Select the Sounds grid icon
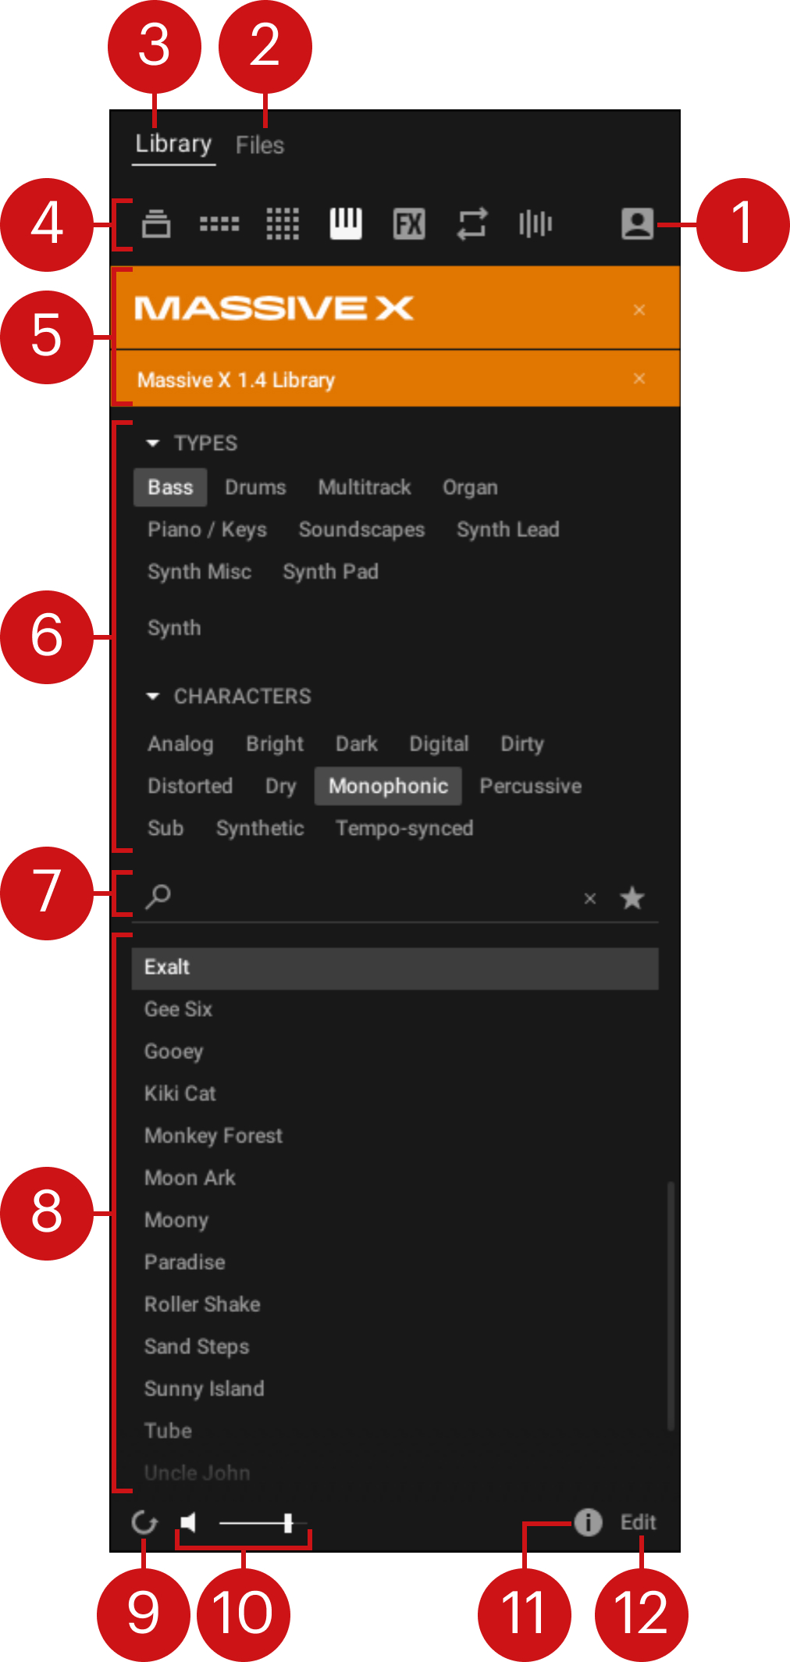This screenshot has height=1662, width=790. click(x=283, y=224)
